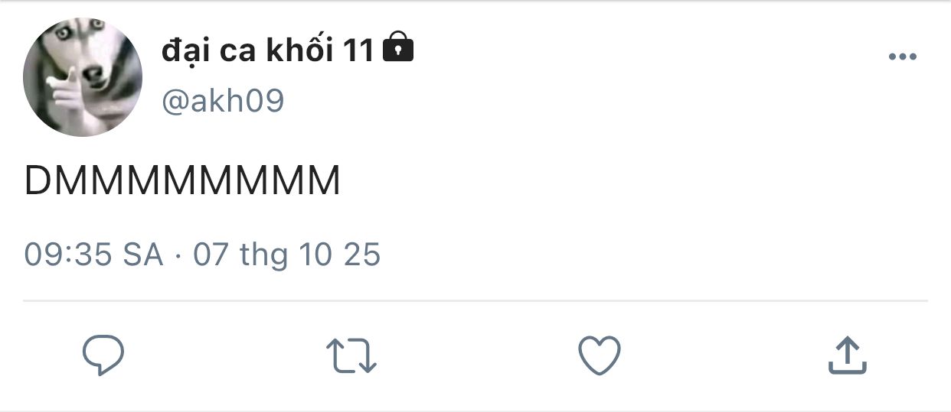View the protected account lock badge

coord(397,48)
